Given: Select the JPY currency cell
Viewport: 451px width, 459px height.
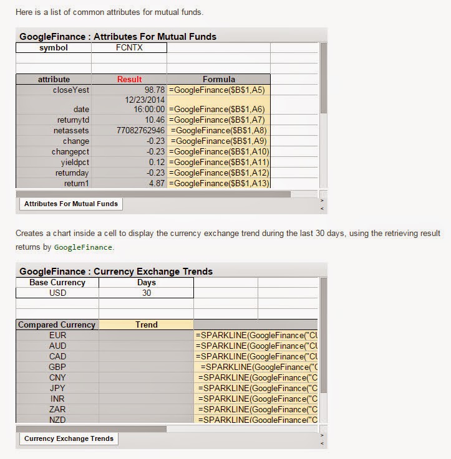Looking at the screenshot, I should coord(57,388).
